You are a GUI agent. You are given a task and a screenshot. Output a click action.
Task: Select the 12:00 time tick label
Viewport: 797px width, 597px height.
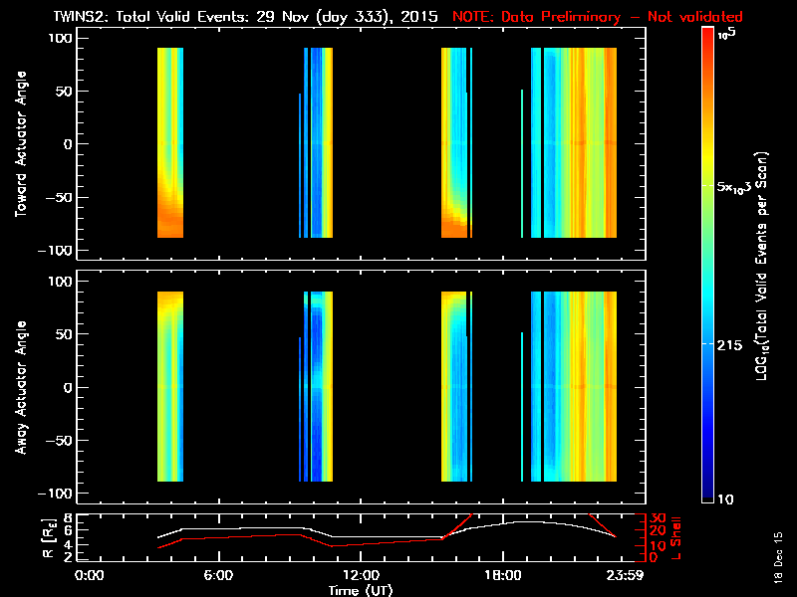pos(360,574)
